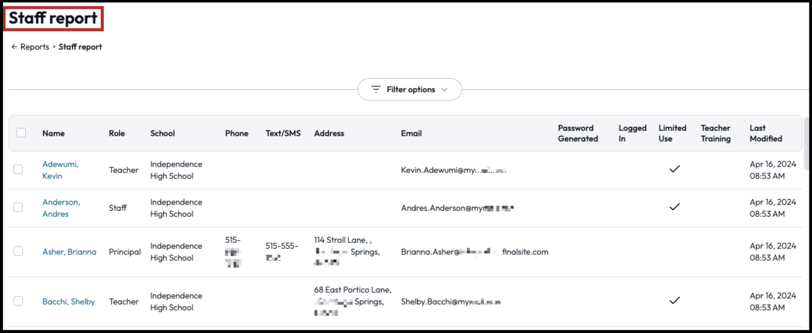Select the Anderson, Andres row checkbox
Screen dimensions: 812x333
[x=18, y=207]
